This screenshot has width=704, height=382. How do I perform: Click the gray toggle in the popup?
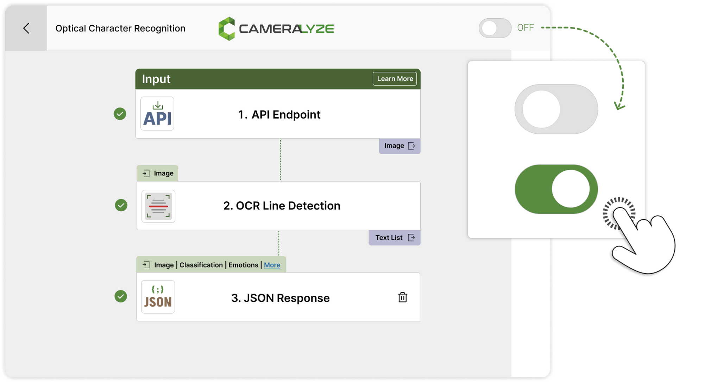pyautogui.click(x=556, y=109)
